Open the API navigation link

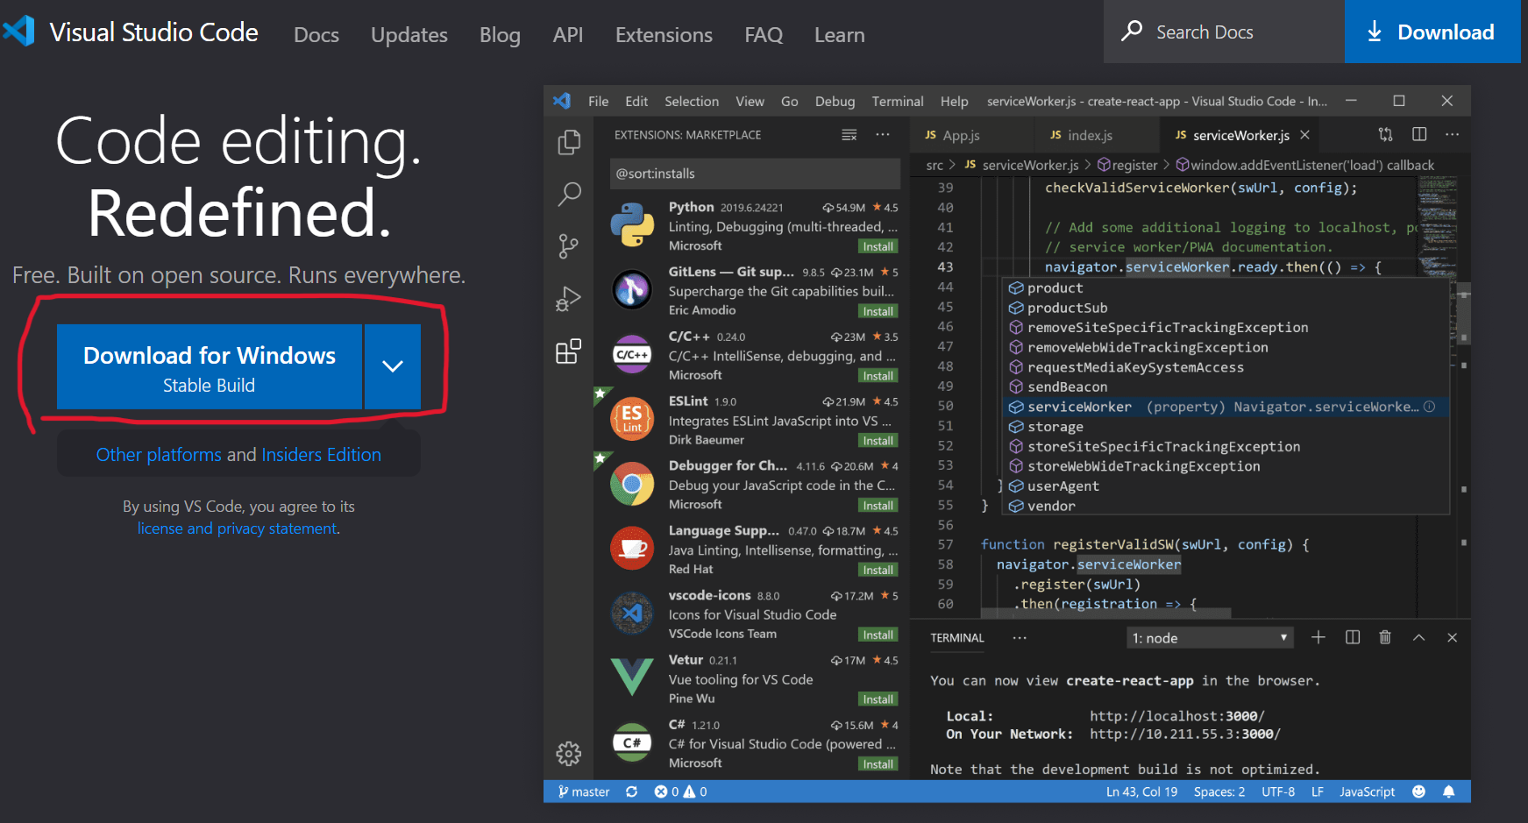pos(567,35)
